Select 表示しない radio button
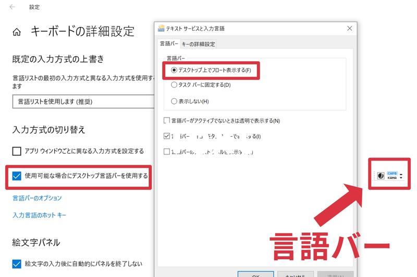This screenshot has width=417, height=277. click(x=174, y=101)
